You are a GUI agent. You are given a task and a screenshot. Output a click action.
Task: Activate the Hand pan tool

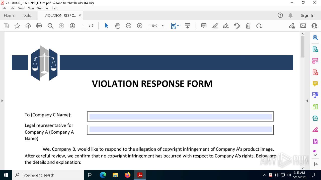pyautogui.click(x=118, y=26)
